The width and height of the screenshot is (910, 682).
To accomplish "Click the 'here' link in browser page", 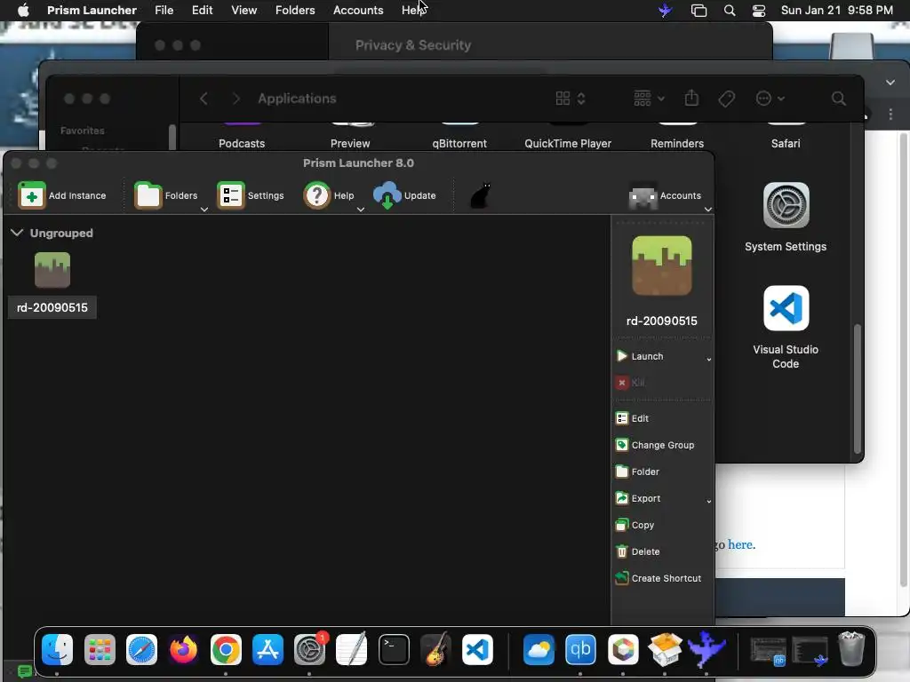I will 740,544.
